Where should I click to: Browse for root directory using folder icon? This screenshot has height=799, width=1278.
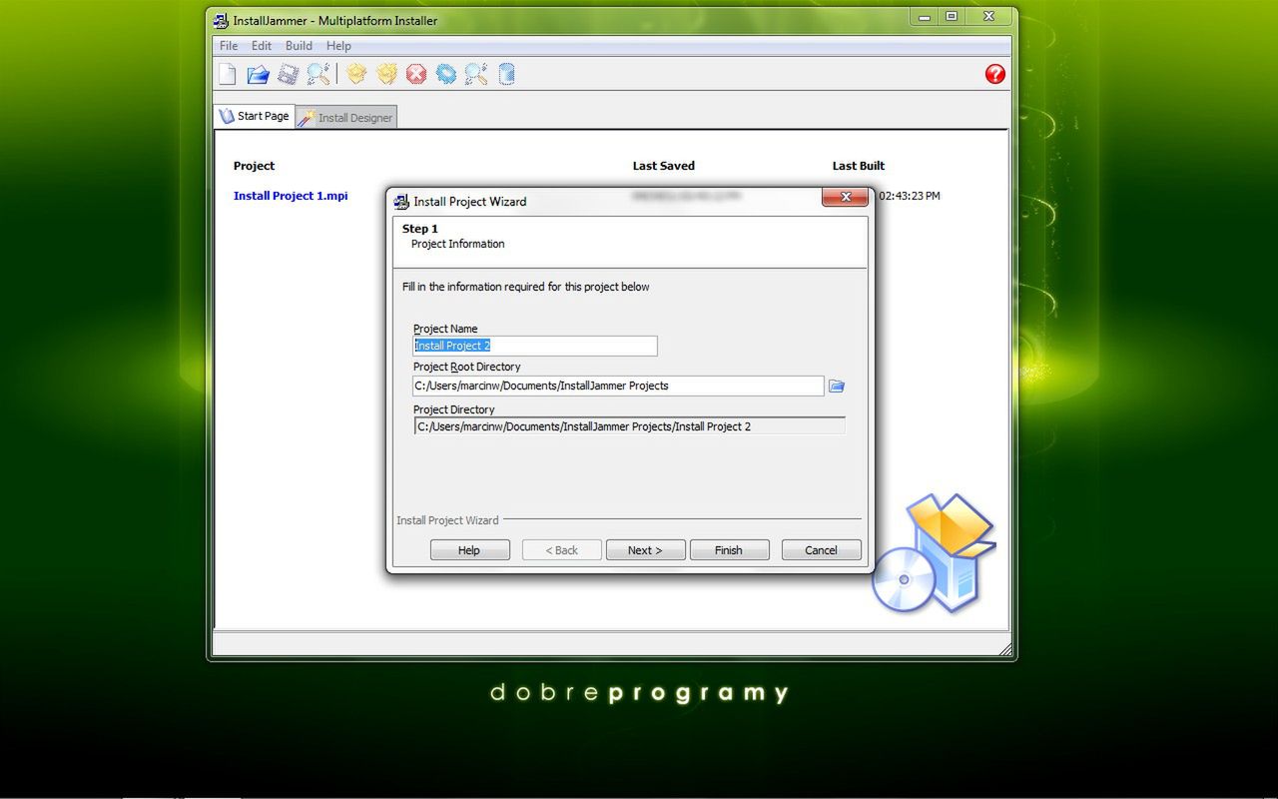[x=837, y=387]
